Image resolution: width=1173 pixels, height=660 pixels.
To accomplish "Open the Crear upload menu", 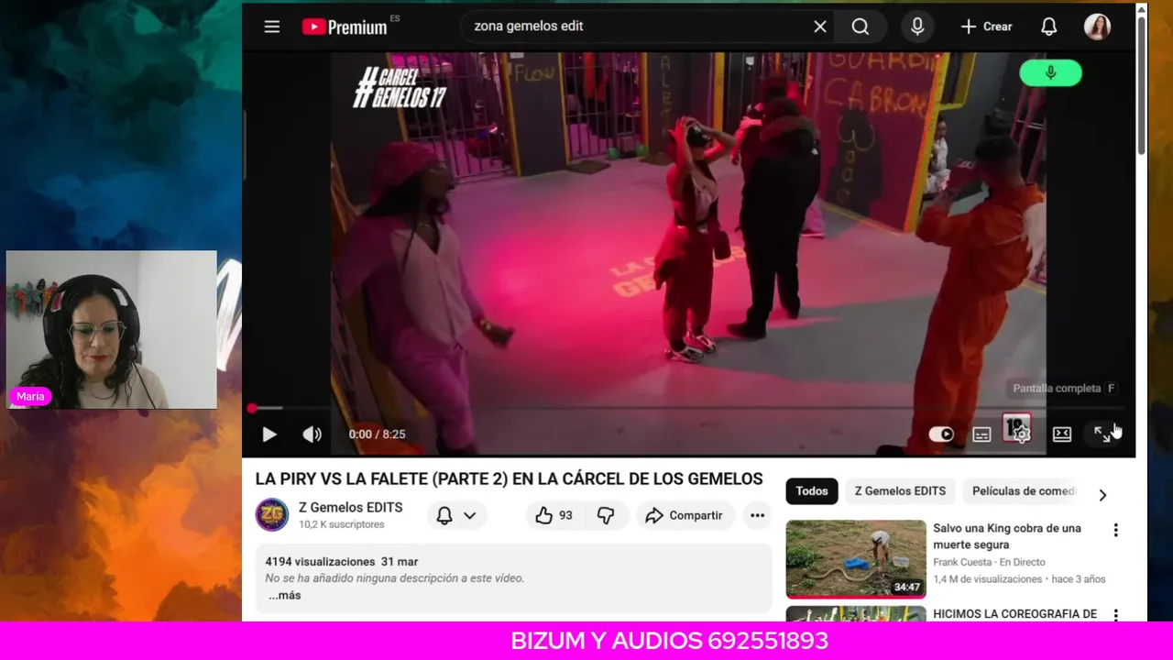I will pos(986,27).
